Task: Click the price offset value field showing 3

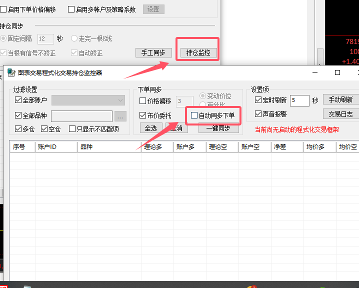Action: click(x=184, y=101)
